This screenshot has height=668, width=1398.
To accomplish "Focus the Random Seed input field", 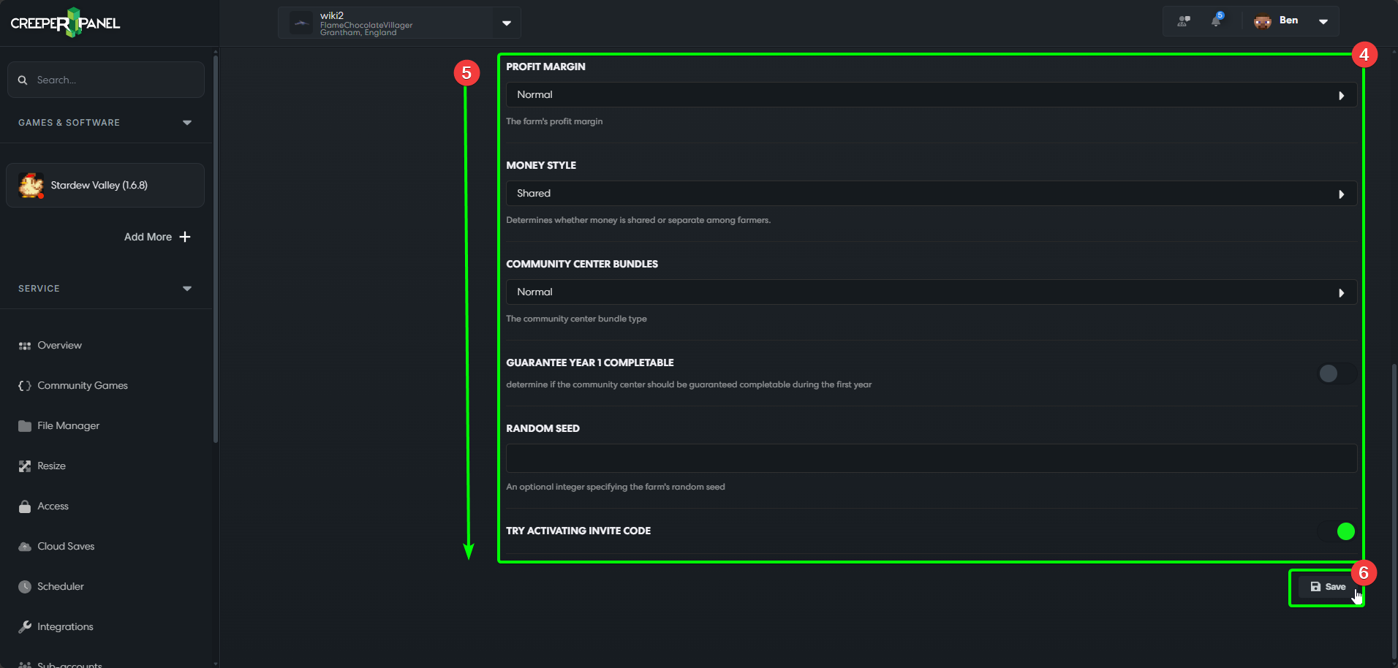I will (x=931, y=458).
